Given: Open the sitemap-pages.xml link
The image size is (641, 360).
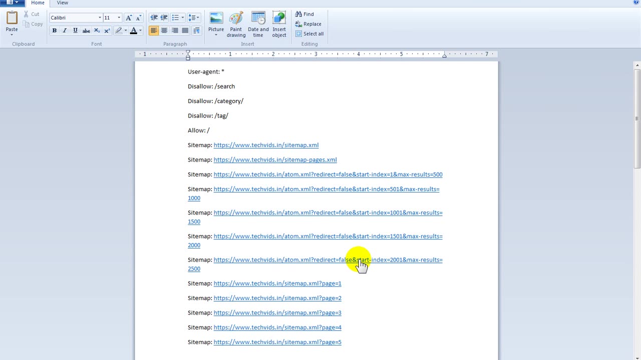Looking at the screenshot, I should 275,159.
